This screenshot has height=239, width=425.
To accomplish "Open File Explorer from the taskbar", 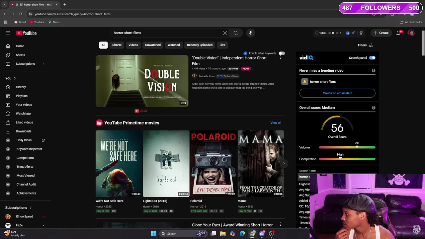I will click(223, 234).
